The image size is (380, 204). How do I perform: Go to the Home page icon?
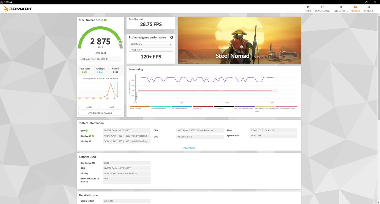[x=308, y=7]
